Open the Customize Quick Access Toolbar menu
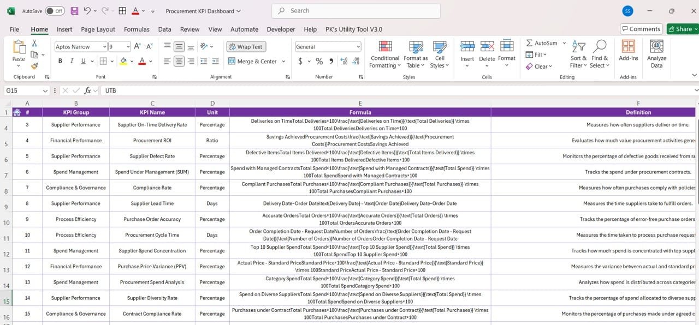This screenshot has height=325, width=699. (152, 11)
